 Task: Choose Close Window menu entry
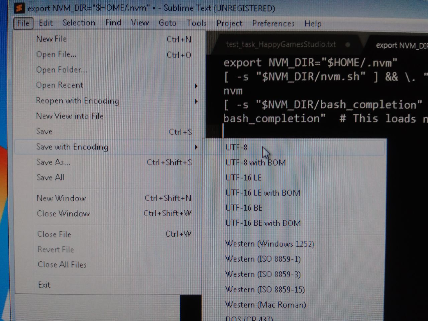109,213
